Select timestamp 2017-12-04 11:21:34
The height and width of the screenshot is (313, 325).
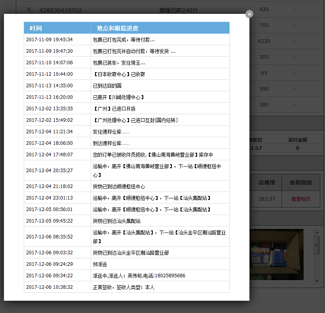(x=49, y=131)
